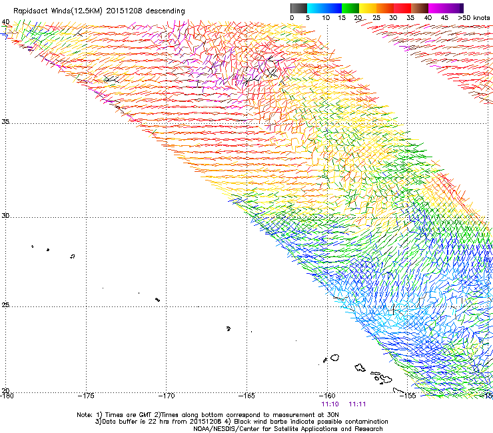
Task: Click the NOAA/NESDIS credit line
Action: coord(288,429)
